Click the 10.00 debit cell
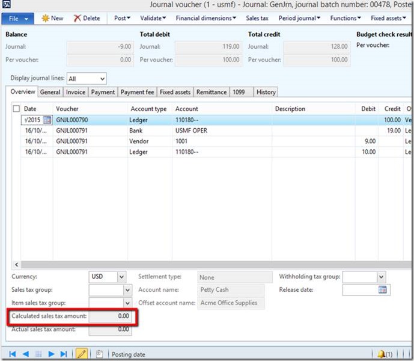414x361 pixels. tap(367, 152)
